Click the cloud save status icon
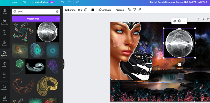This screenshot has height=103, width=210. [78, 2]
